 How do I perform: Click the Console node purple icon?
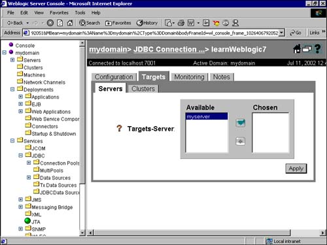tap(11, 44)
